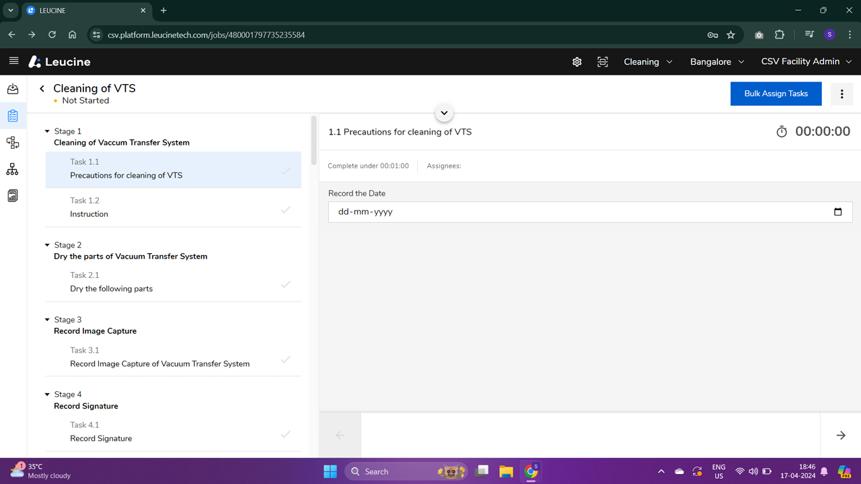
Task: Reload the current page
Action: (x=52, y=35)
